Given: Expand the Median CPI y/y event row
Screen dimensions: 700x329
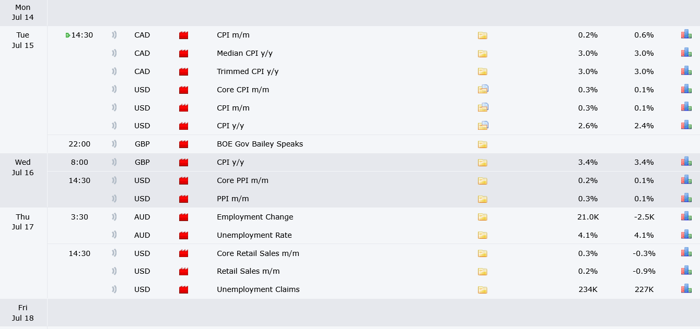Looking at the screenshot, I should click(374, 53).
